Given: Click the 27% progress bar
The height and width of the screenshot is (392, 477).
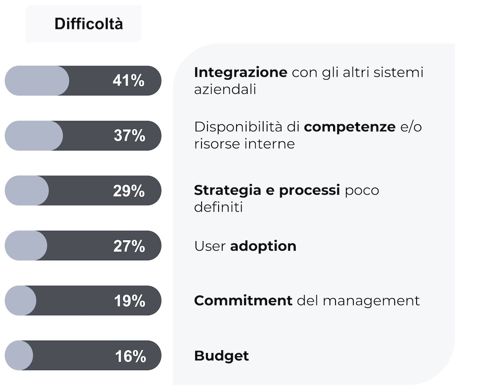Looking at the screenshot, I should 83,246.
